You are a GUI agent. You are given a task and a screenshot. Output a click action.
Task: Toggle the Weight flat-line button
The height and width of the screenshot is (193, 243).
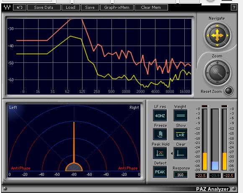coord(181,116)
